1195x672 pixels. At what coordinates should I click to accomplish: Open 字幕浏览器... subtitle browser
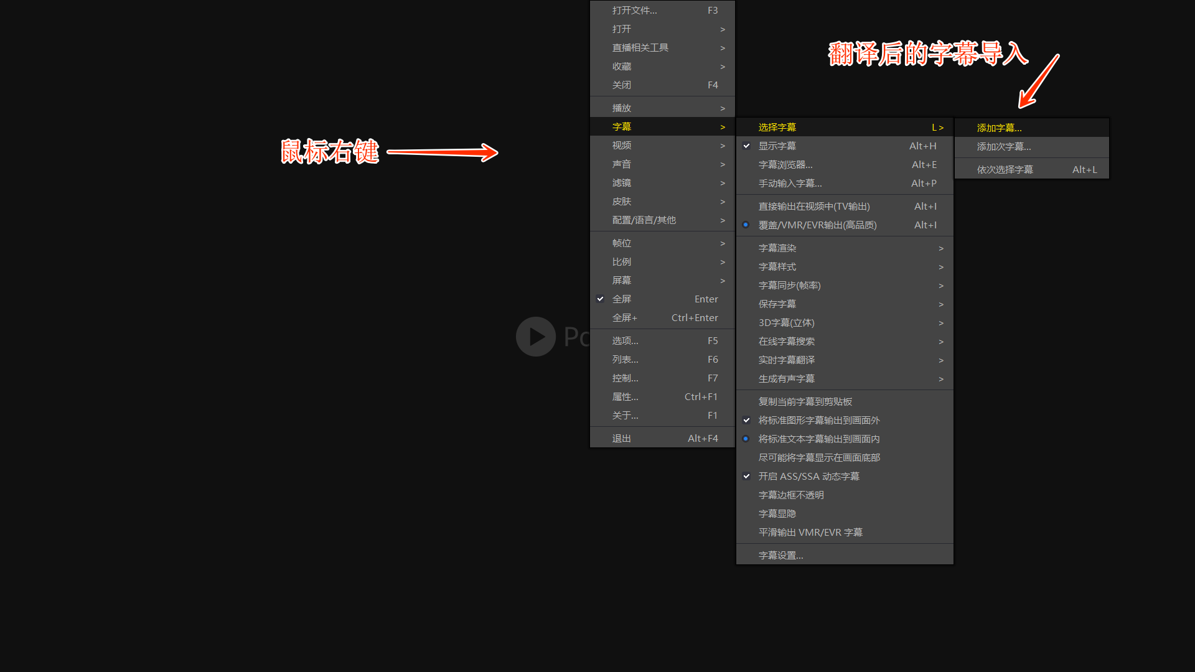[x=785, y=165]
